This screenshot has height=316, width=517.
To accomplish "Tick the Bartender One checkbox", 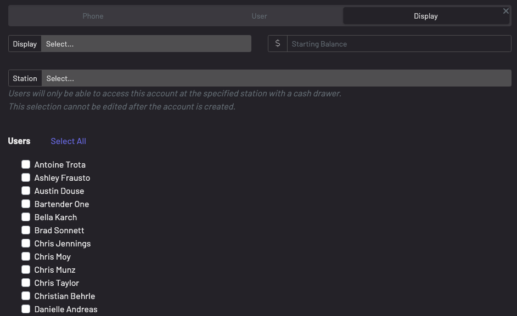I will [26, 204].
